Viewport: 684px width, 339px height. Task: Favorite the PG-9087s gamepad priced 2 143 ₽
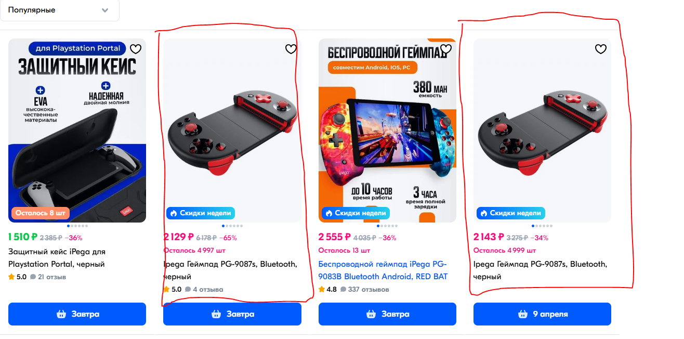point(601,49)
